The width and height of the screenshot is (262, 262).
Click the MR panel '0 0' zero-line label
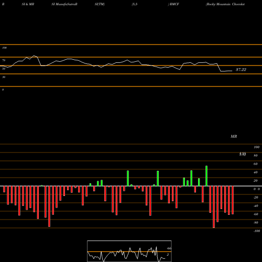pyautogui.click(x=257, y=189)
